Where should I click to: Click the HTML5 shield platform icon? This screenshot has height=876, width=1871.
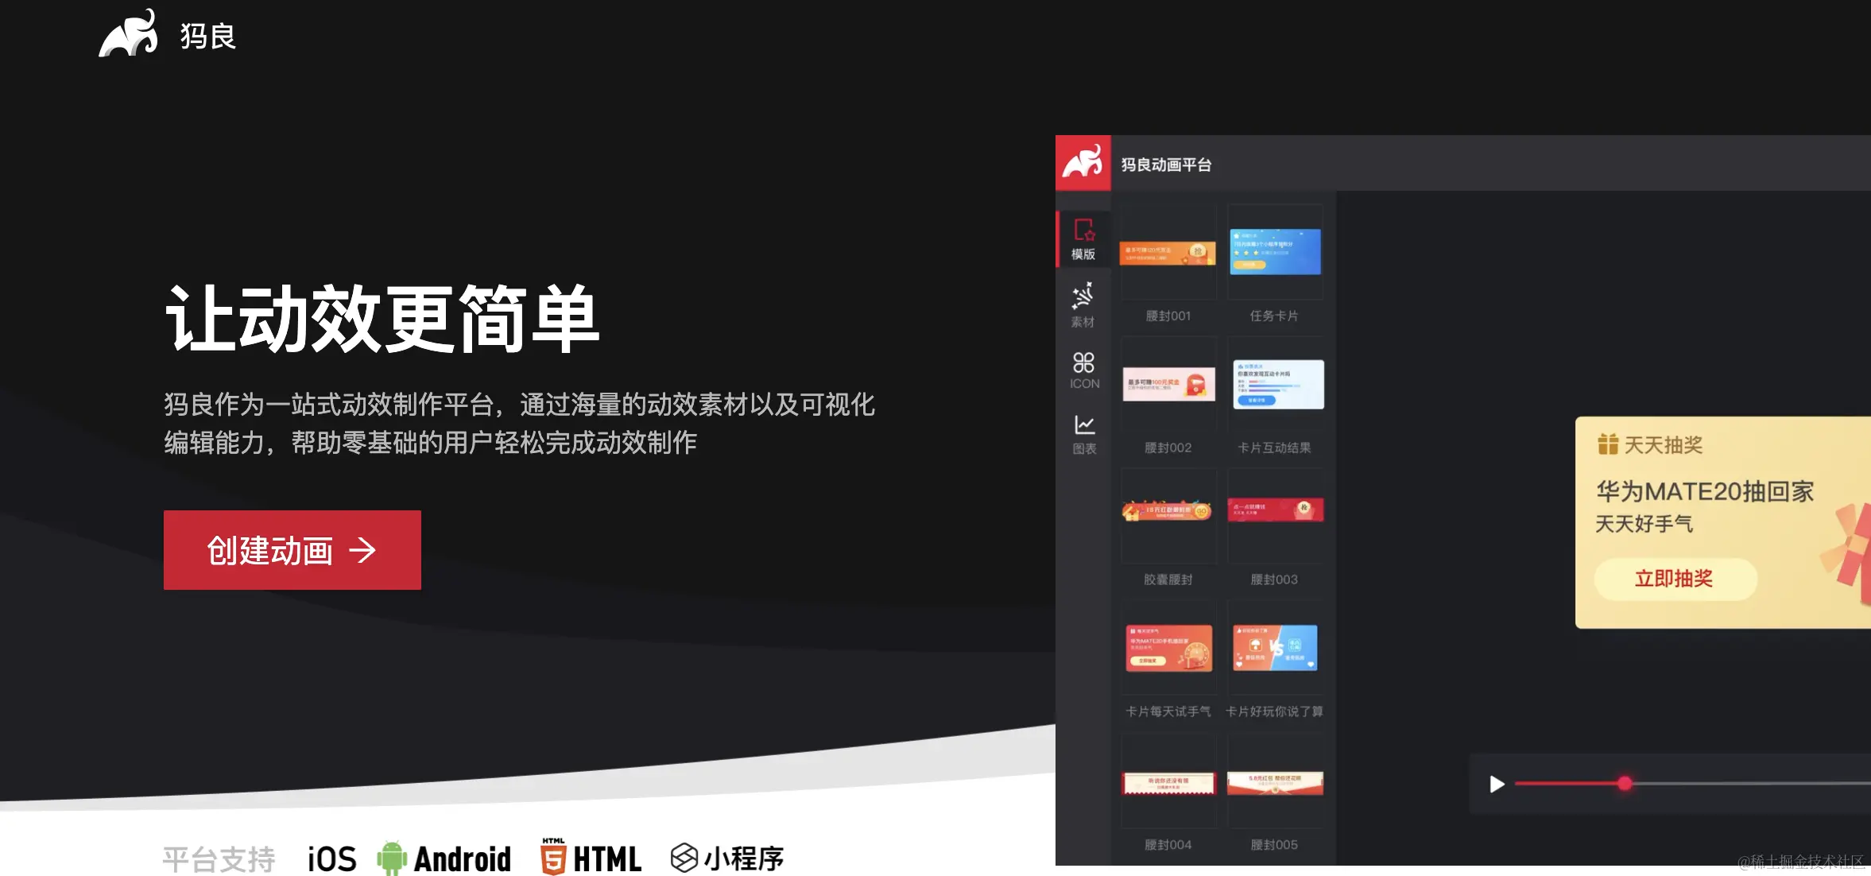pos(553,859)
